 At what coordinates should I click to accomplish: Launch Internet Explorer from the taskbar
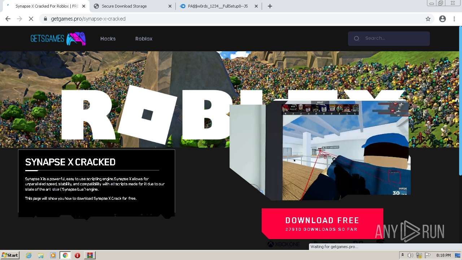(x=29, y=255)
